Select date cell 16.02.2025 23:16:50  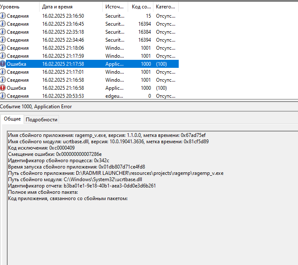click(x=63, y=16)
